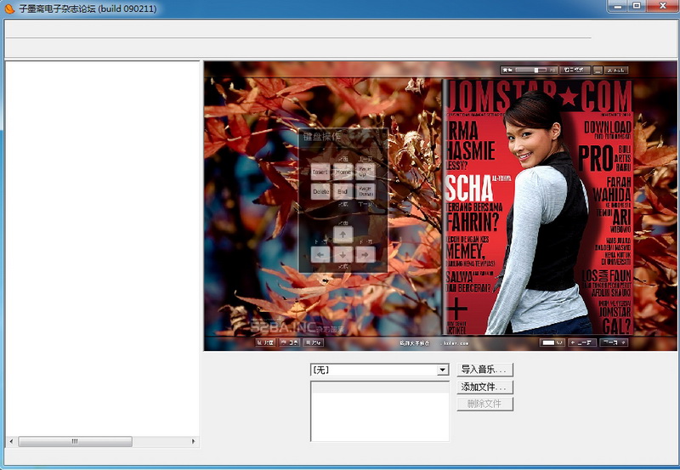Click the greyed 删除文件 delete file button
680x470 pixels.
[484, 404]
